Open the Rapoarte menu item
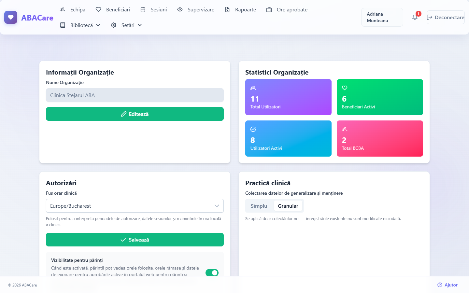 (240, 9)
